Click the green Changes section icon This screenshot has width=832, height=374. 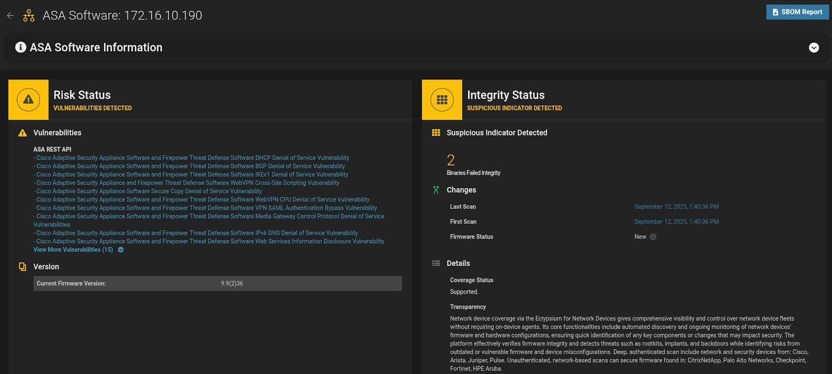pos(436,190)
